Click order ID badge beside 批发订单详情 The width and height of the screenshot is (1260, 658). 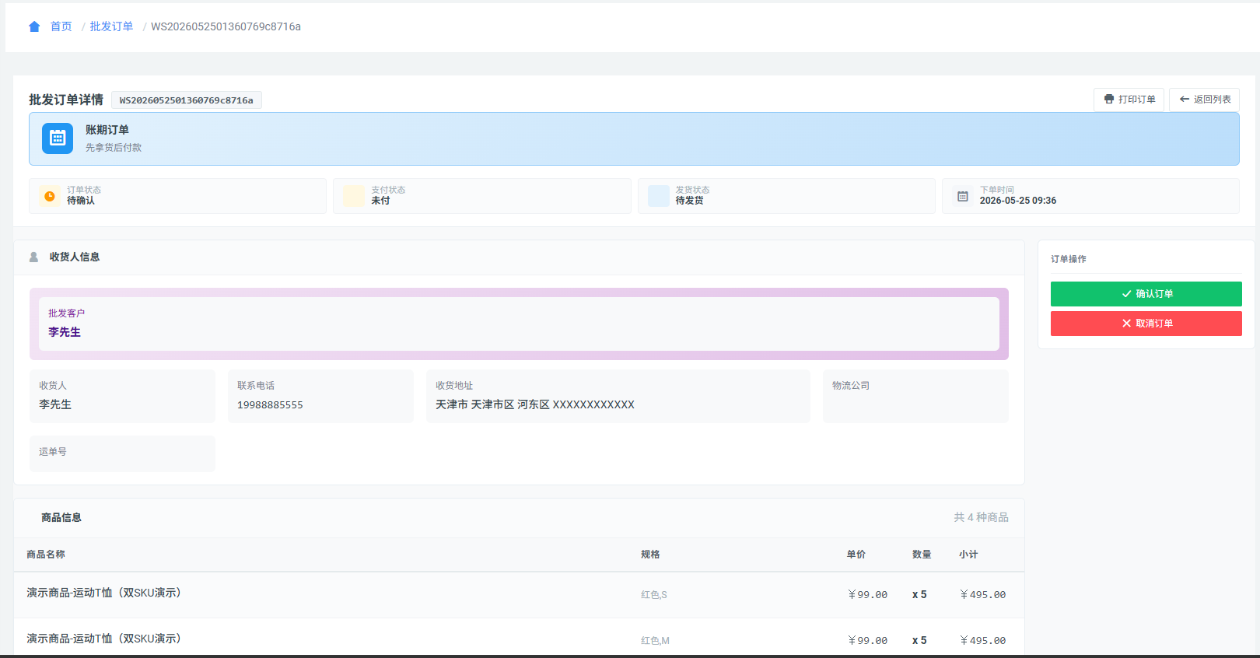[x=187, y=100]
